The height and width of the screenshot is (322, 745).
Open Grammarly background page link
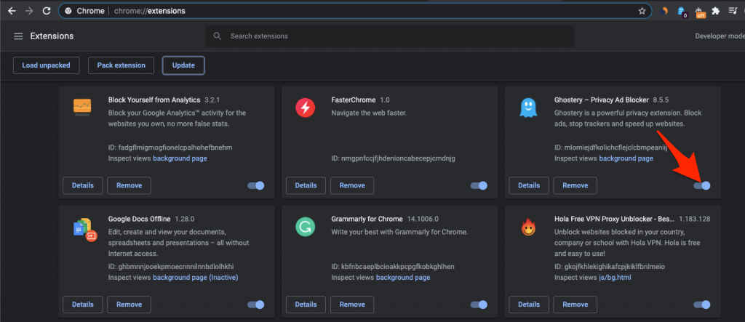(x=403, y=277)
